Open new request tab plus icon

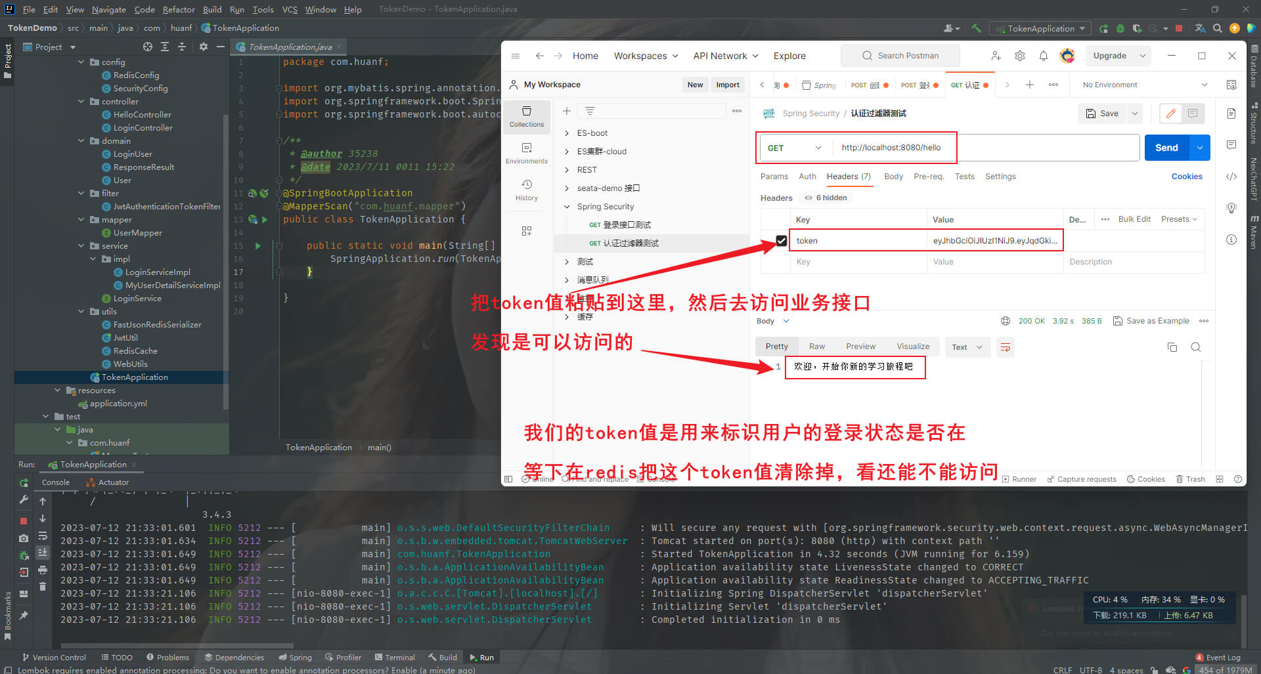1030,85
